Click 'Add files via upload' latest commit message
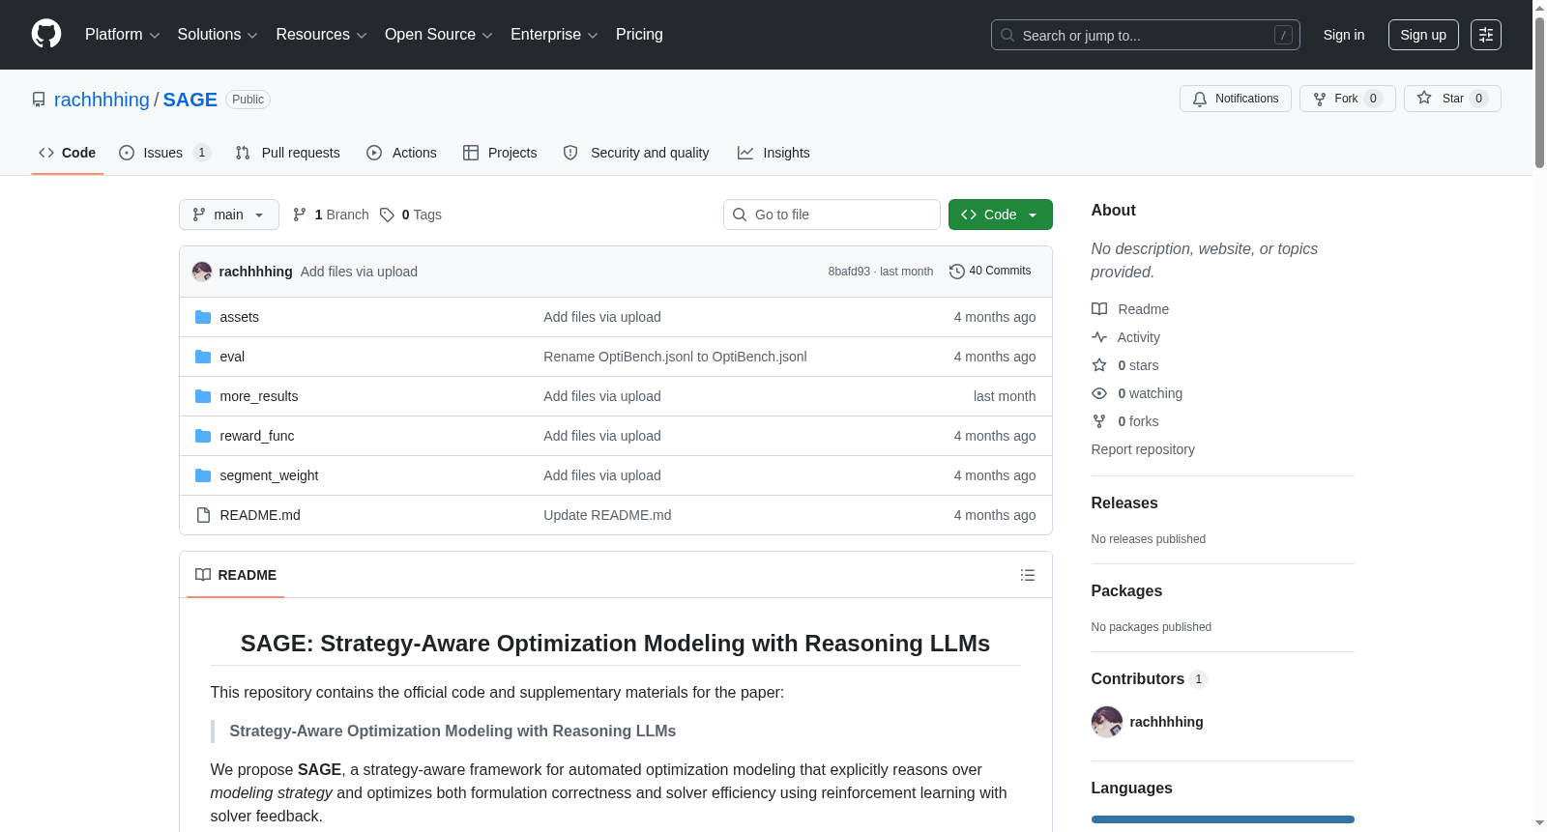 click(x=359, y=272)
